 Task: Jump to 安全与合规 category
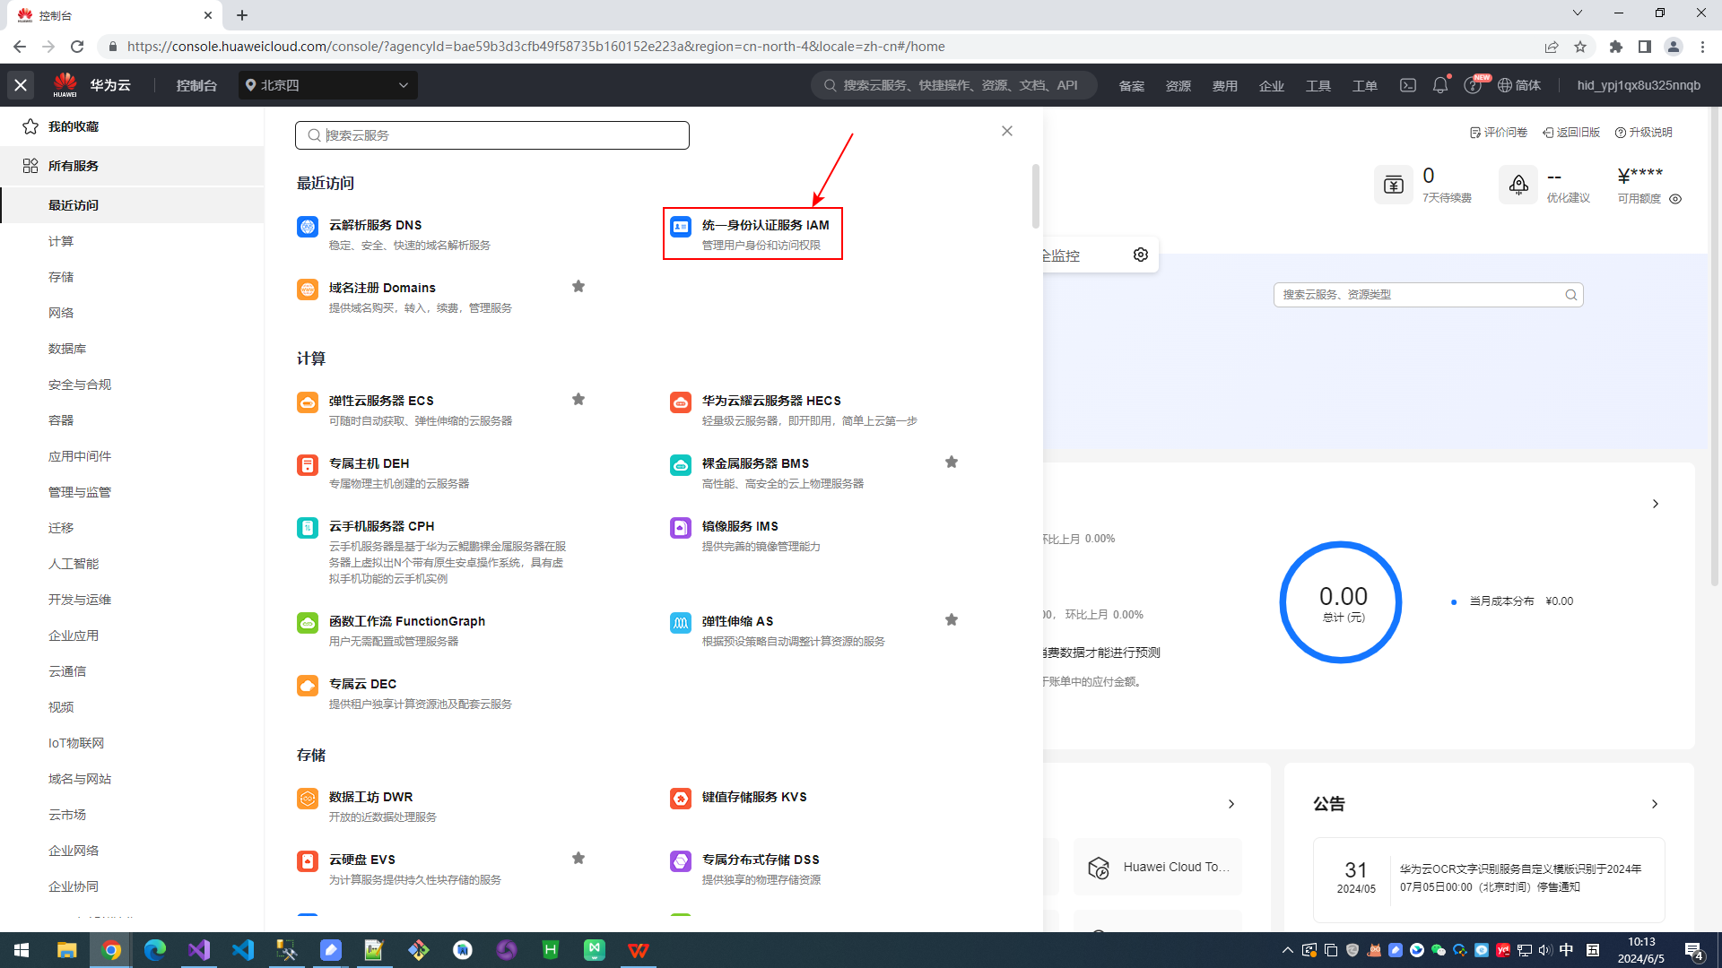[80, 385]
